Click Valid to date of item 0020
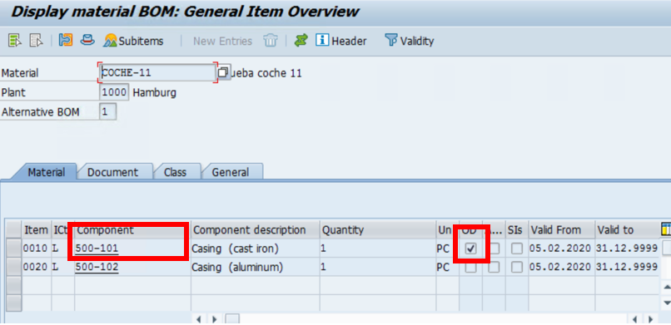 click(x=627, y=268)
